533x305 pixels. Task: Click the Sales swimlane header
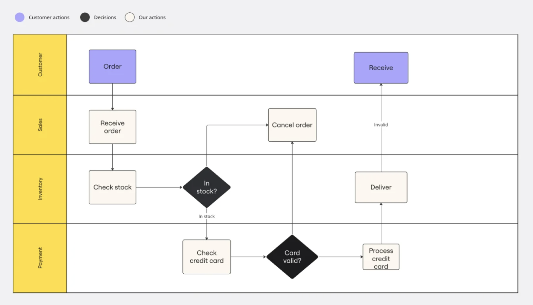(40, 125)
